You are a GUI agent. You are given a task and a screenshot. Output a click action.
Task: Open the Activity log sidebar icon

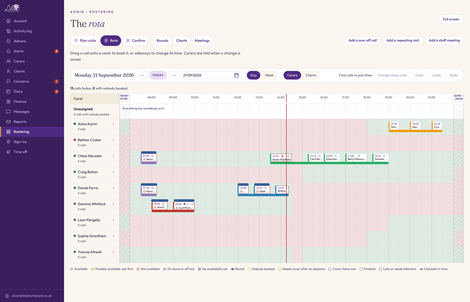tap(8, 31)
